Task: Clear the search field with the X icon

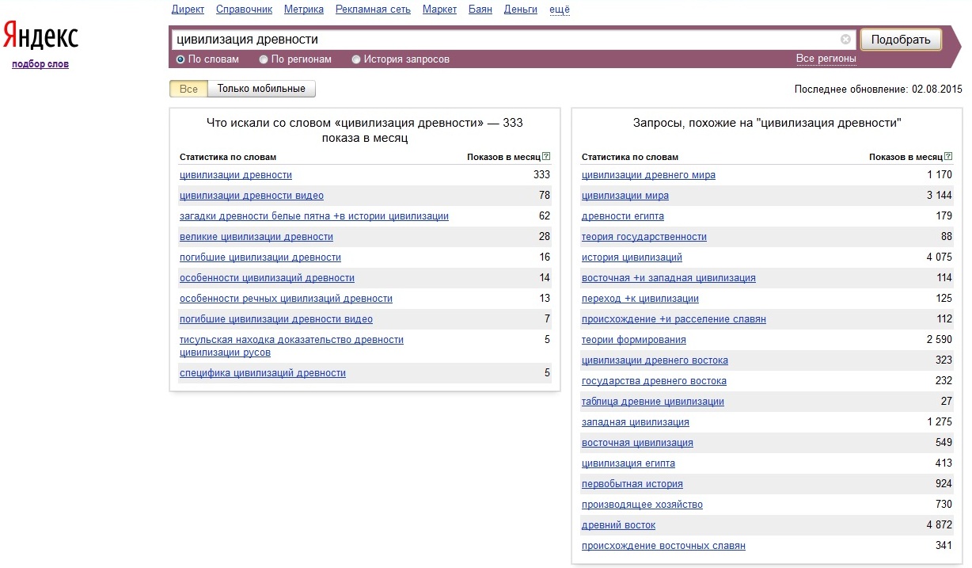Action: click(845, 39)
